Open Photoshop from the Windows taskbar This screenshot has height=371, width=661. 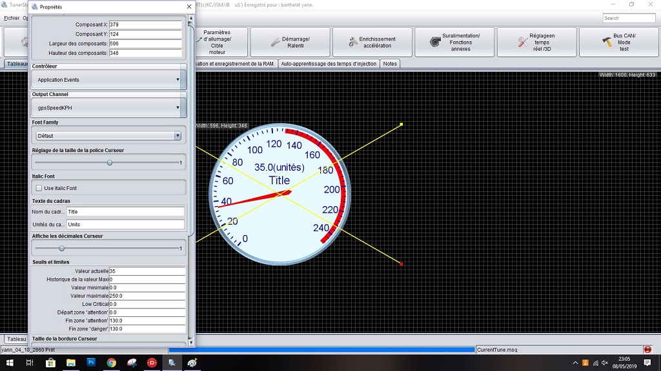pos(91,363)
